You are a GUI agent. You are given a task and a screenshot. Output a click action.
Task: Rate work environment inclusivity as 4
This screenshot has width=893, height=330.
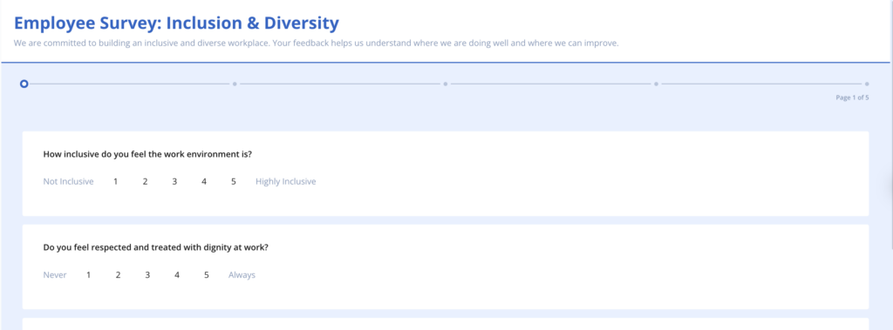204,181
